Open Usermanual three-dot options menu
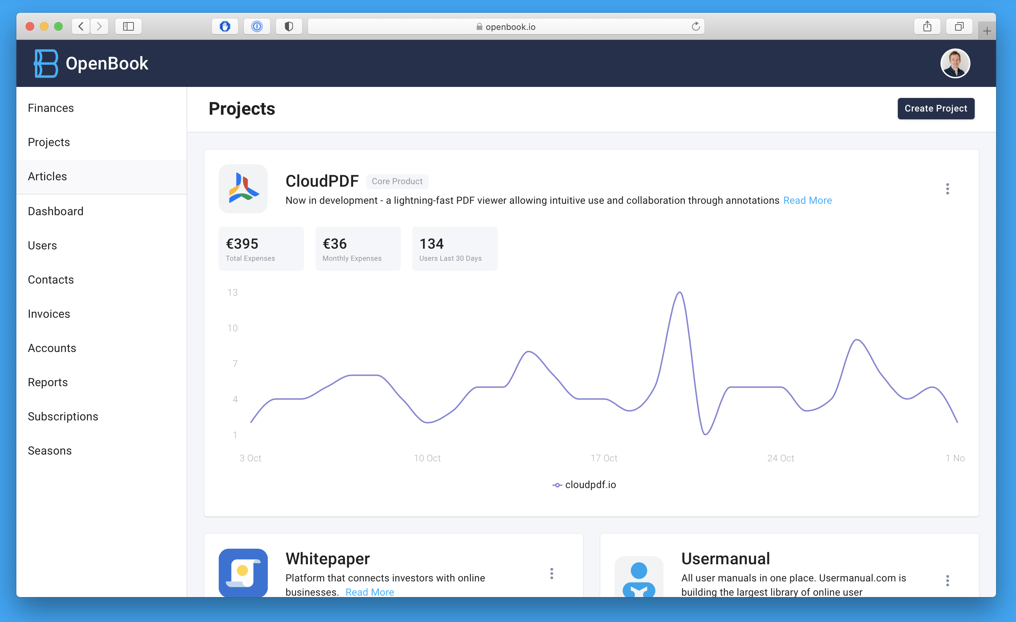This screenshot has height=622, width=1016. pyautogui.click(x=947, y=580)
